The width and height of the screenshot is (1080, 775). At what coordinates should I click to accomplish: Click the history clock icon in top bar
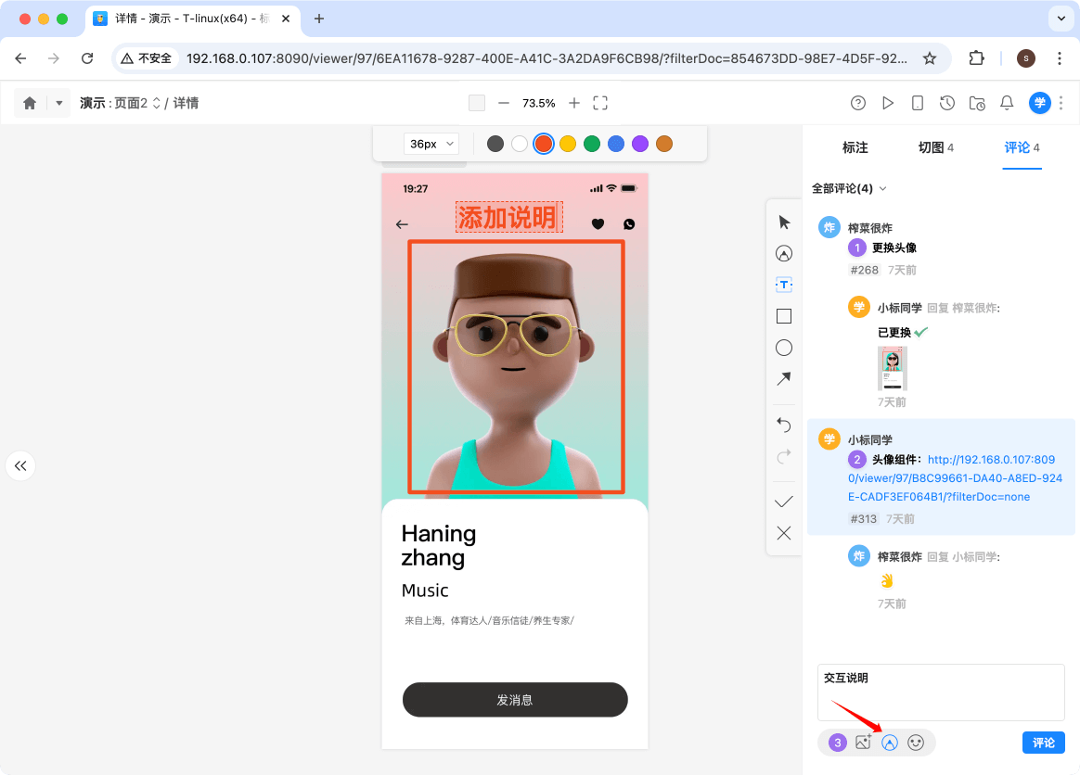coord(947,103)
